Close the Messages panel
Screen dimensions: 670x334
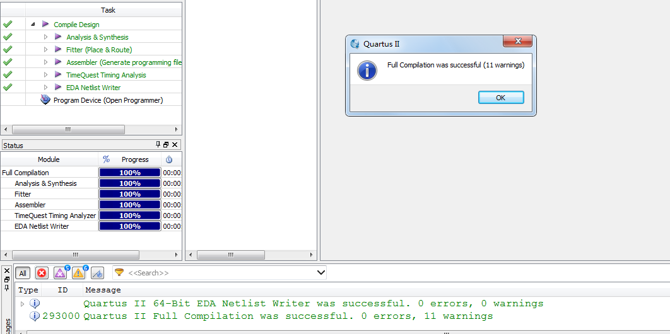(x=7, y=271)
